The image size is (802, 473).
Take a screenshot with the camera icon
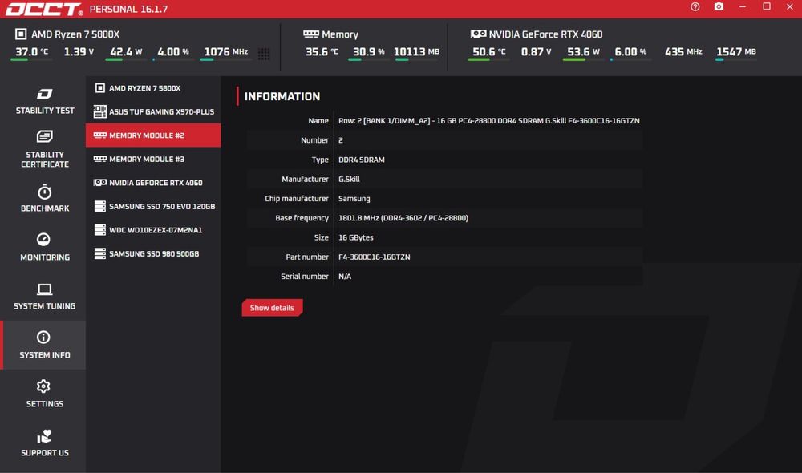point(719,7)
